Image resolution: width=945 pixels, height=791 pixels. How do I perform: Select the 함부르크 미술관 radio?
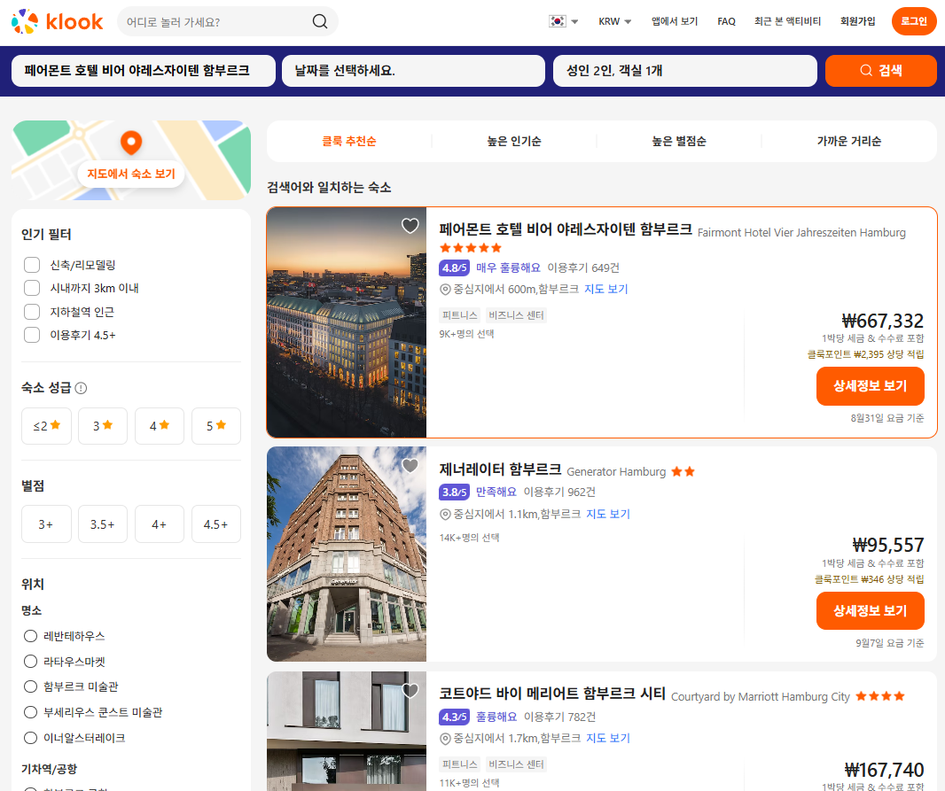point(30,686)
